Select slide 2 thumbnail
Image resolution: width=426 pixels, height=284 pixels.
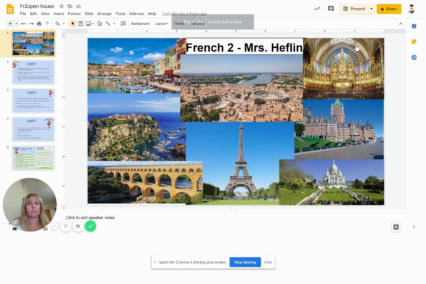(33, 72)
